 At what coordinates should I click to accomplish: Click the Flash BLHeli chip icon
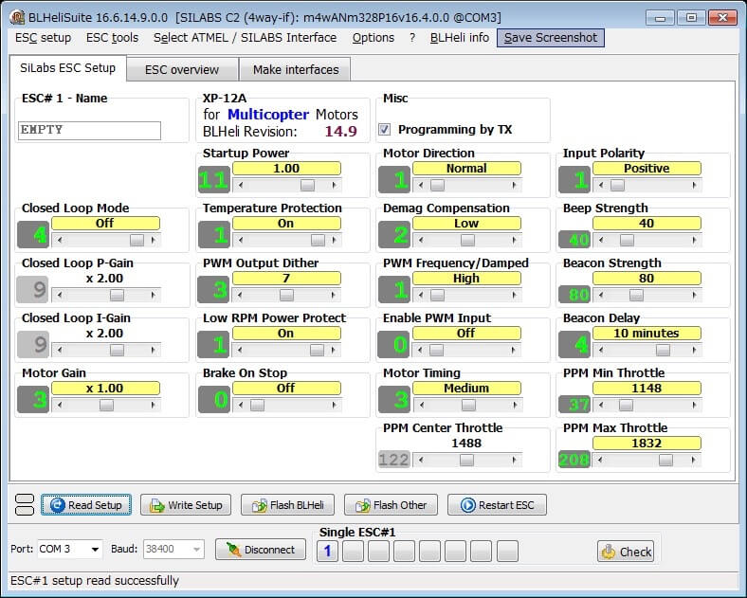259,505
